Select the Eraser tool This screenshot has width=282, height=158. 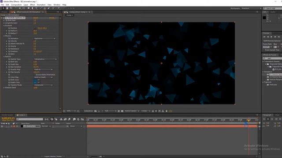pos(48,8)
